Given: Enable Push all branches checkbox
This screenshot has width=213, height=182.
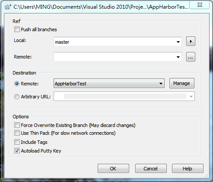Looking at the screenshot, I should pyautogui.click(x=17, y=29).
